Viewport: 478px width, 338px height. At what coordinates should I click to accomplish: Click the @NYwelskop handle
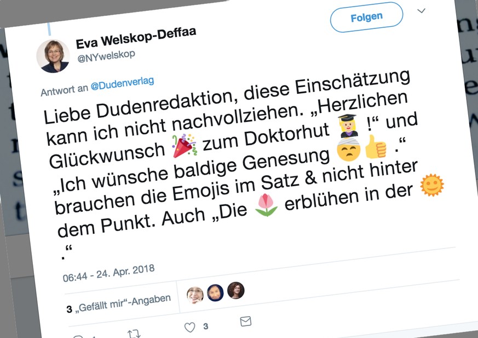coord(106,56)
